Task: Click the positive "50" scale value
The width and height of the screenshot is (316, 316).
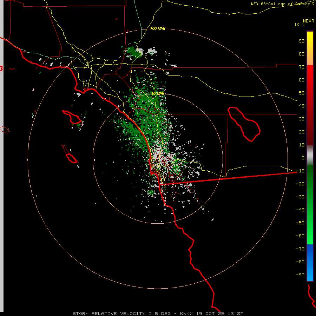Action: pyautogui.click(x=302, y=93)
